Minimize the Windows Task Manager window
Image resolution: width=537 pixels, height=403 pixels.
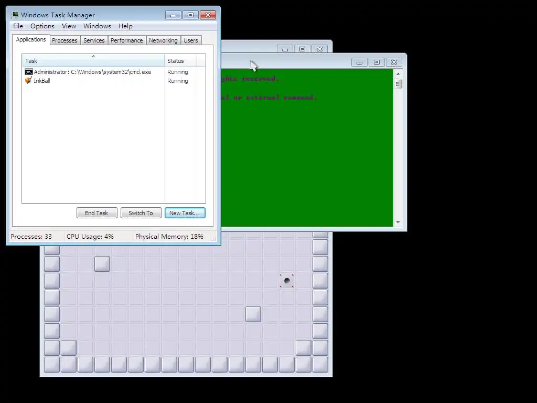click(x=173, y=15)
